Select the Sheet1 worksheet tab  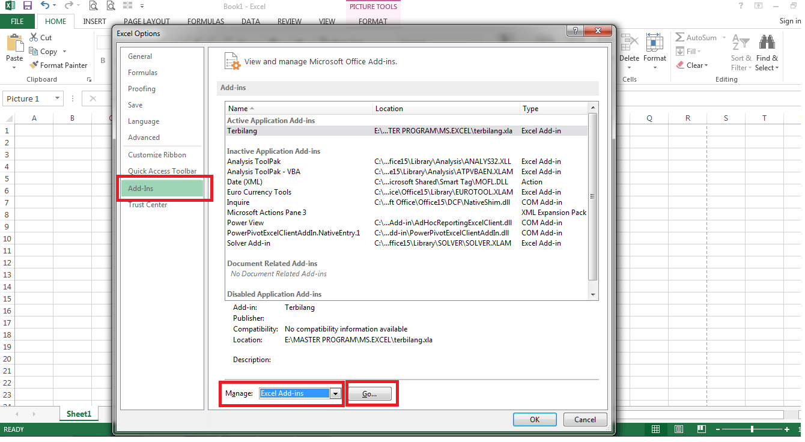click(79, 414)
